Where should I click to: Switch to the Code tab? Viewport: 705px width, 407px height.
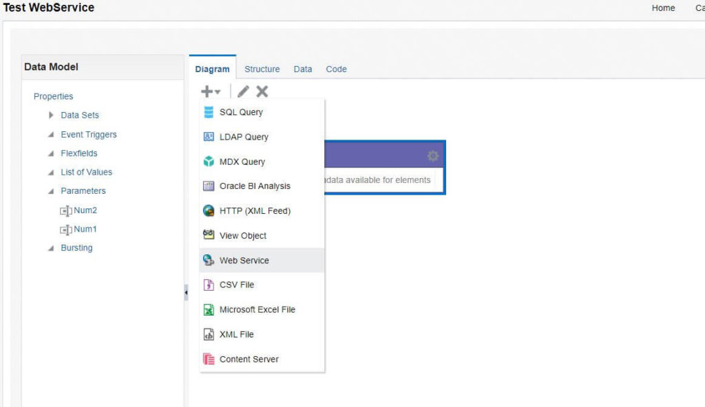(336, 69)
